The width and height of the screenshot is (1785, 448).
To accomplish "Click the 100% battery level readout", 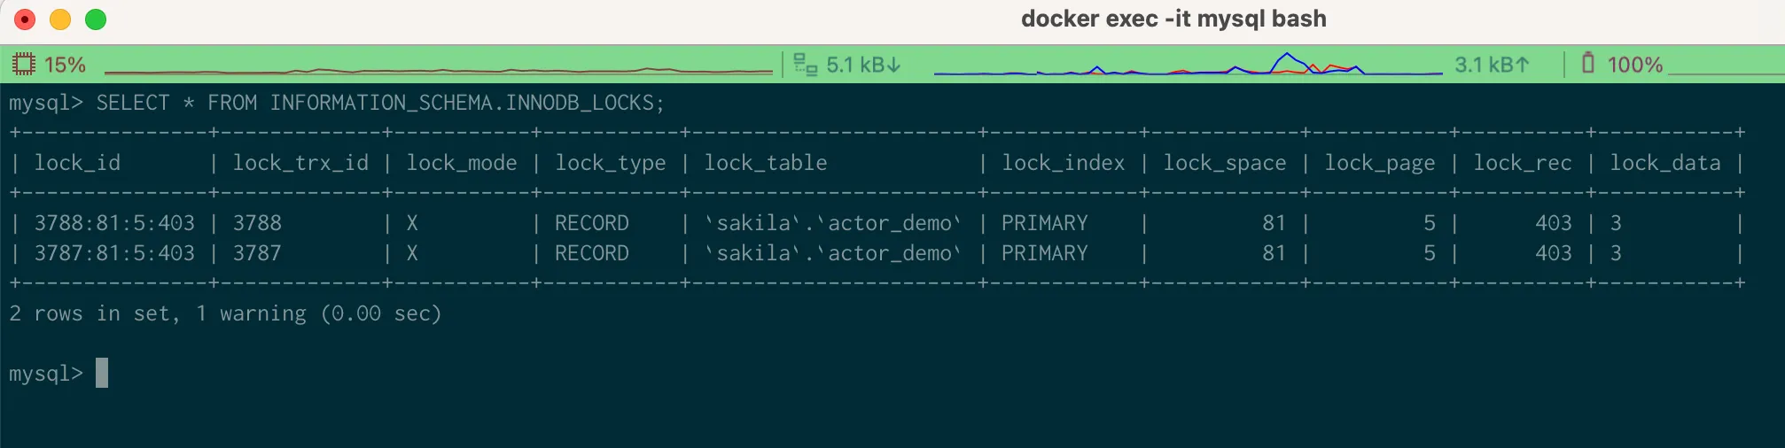I will pos(1634,65).
